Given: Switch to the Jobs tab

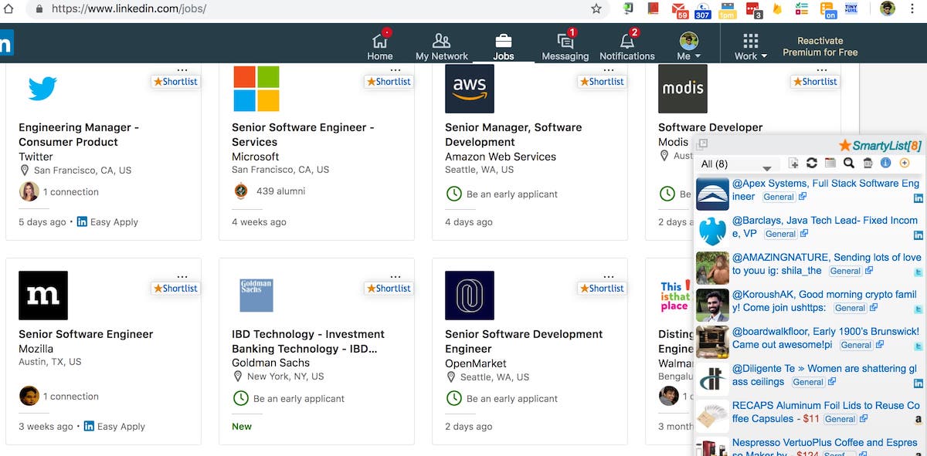Looking at the screenshot, I should pyautogui.click(x=503, y=45).
